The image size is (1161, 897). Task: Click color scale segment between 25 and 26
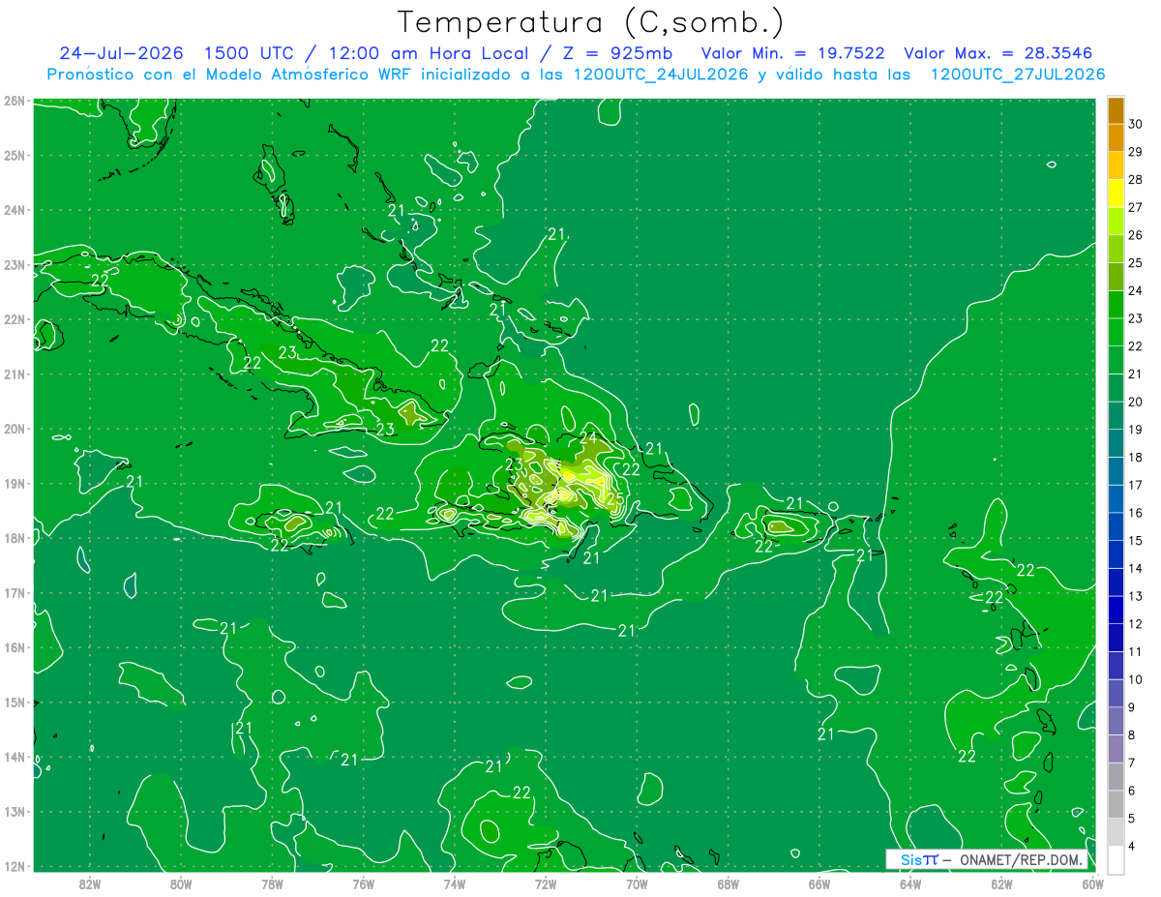pyautogui.click(x=1116, y=250)
